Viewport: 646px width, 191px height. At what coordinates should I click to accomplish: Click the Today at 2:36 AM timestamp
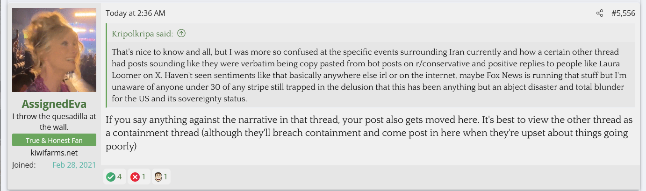(136, 14)
